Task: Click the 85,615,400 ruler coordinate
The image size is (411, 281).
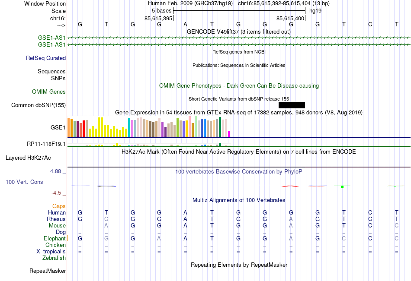Action: click(290, 18)
